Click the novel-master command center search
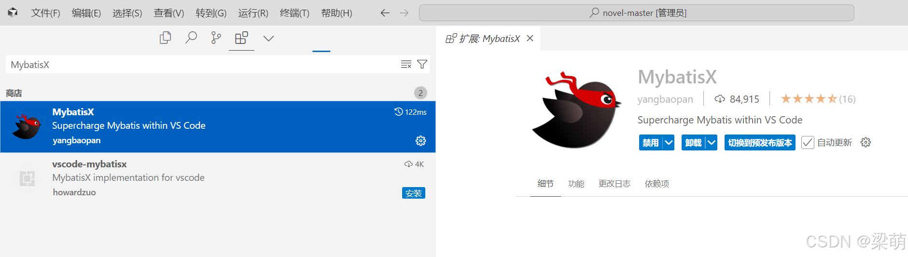908x257 pixels. (x=636, y=13)
